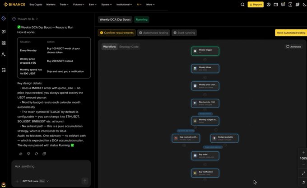Open the Markets page

[51, 5]
